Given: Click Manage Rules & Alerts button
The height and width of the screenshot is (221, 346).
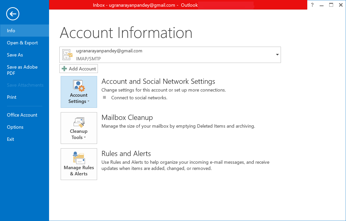Looking at the screenshot, I should click(79, 164).
